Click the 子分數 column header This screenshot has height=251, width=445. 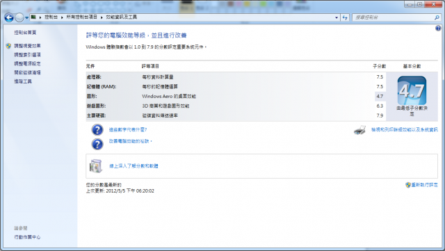pyautogui.click(x=379, y=66)
